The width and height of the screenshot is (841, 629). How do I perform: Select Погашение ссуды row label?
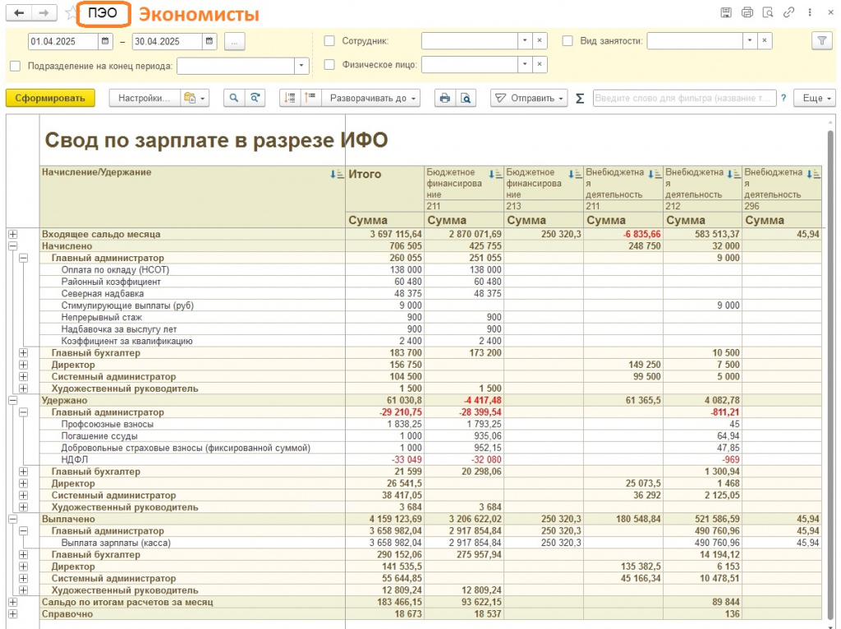[x=99, y=436]
